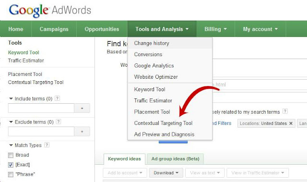Select Keyword Tool in dropdown menu

click(170, 89)
